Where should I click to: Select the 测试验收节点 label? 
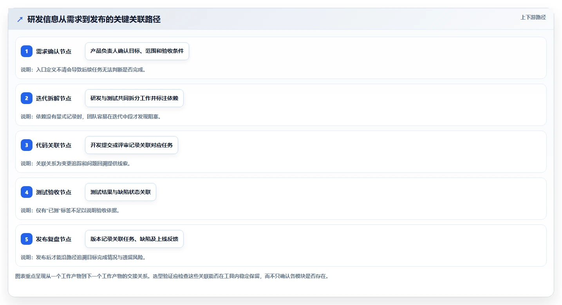[54, 192]
